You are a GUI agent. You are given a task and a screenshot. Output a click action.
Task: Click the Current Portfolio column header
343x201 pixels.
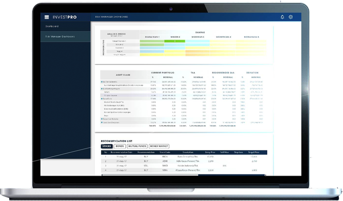click(x=163, y=72)
